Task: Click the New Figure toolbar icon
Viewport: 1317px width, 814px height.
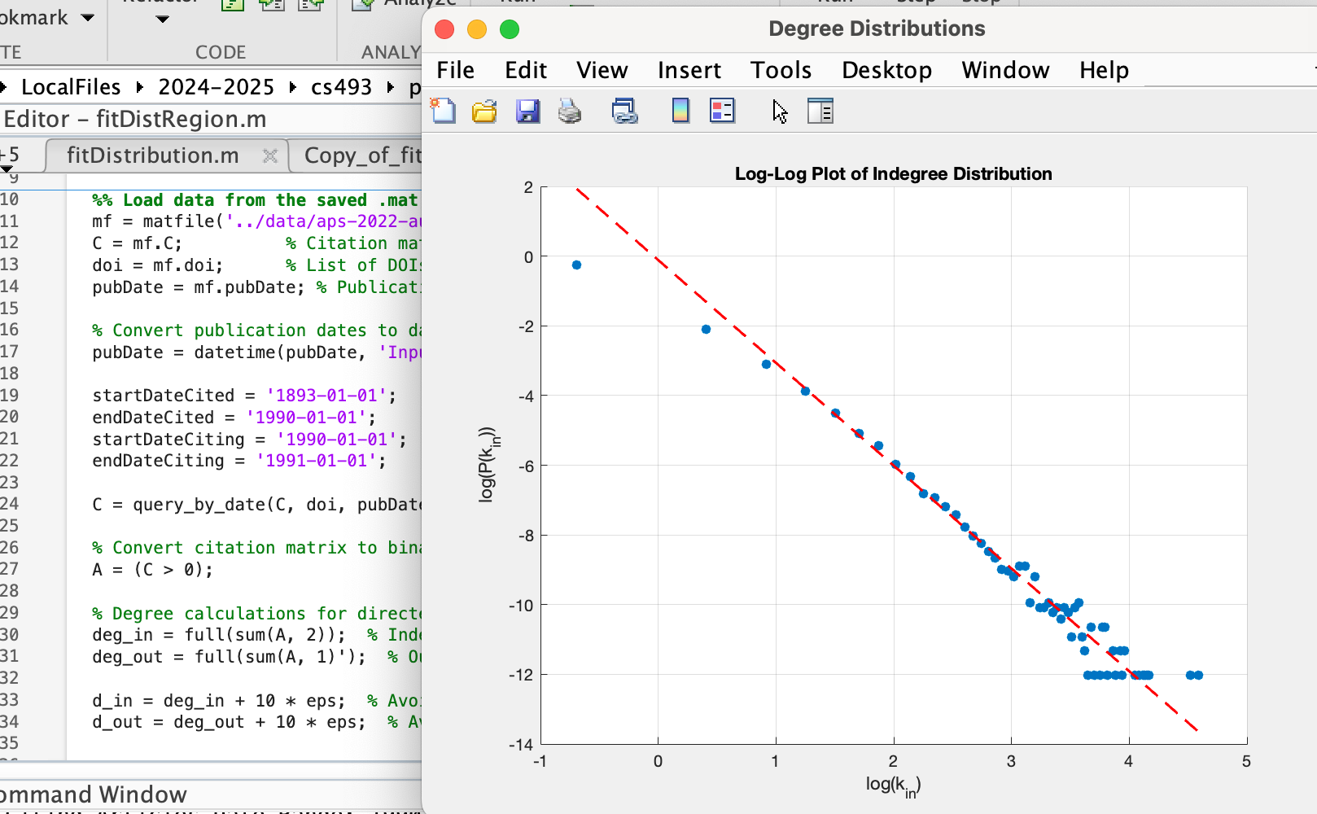Action: (443, 111)
